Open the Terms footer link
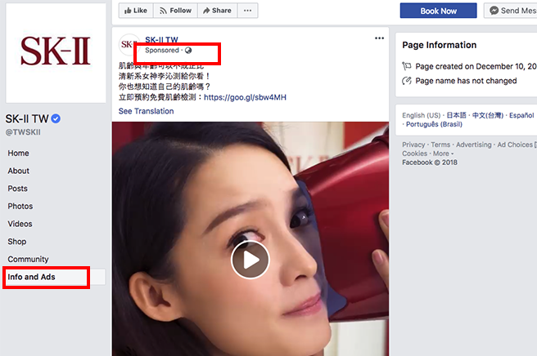The image size is (537, 356). 440,145
